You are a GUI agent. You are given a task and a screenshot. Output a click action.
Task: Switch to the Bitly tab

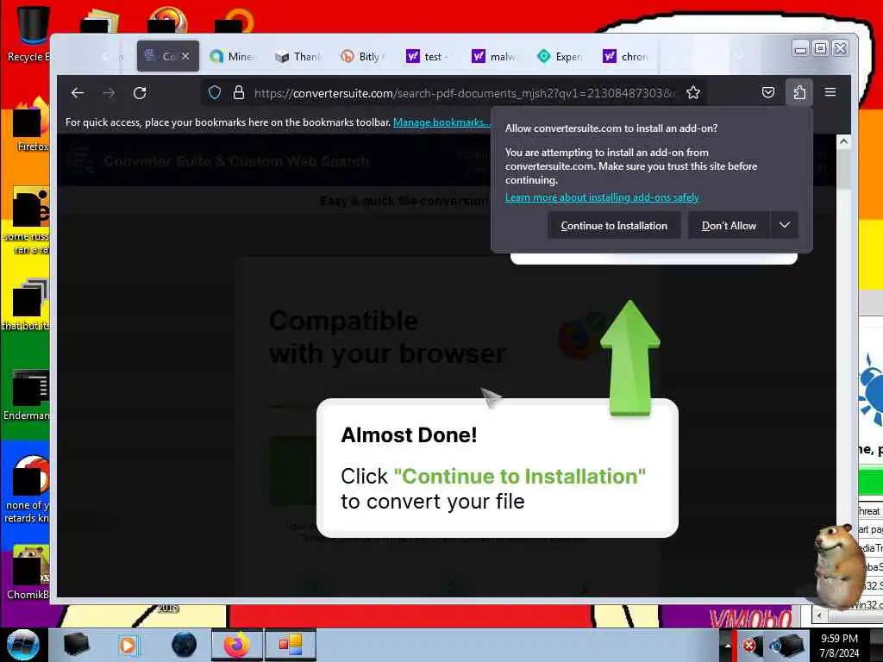coord(363,56)
